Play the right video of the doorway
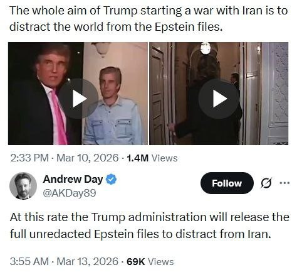Image resolution: width=297 pixels, height=277 pixels. pos(219,99)
